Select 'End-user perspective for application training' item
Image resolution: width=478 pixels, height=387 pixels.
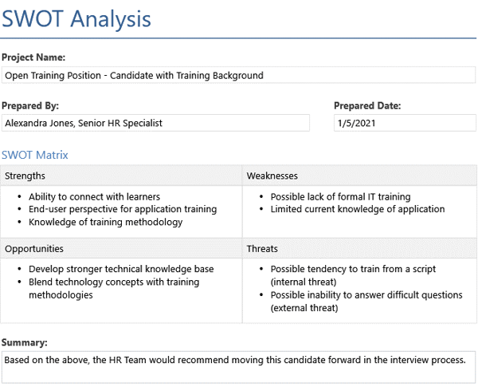coord(122,209)
